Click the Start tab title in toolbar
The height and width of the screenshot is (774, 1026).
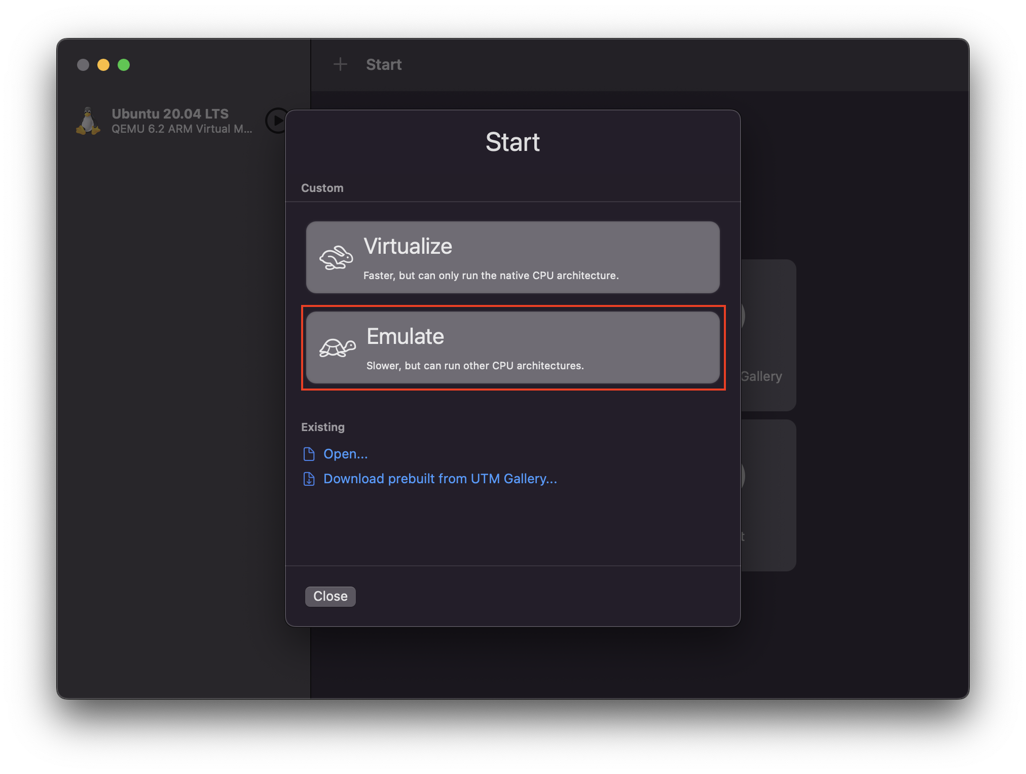[384, 64]
